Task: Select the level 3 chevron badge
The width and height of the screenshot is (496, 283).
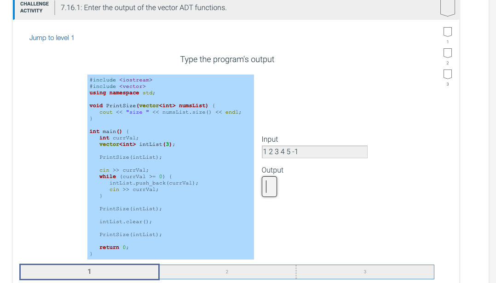Action: (x=447, y=74)
